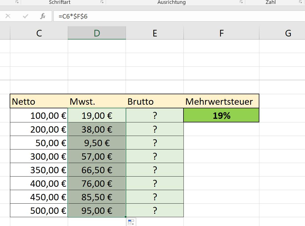Click the 500,00 € Netto cell
305x226 pixels.
[39, 210]
